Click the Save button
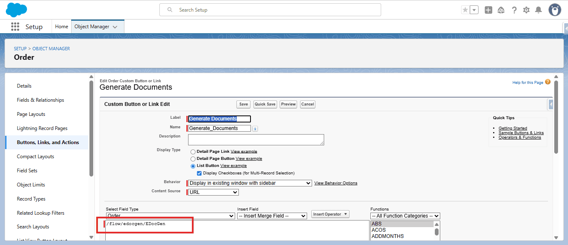This screenshot has width=568, height=245. 243,104
